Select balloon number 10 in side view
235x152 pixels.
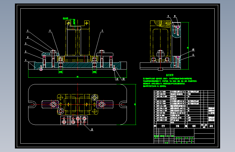coord(193,49)
